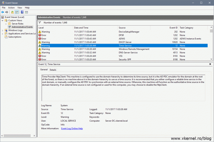This screenshot has height=142, width=214.
Task: Select the Security-SPP source cell
Action: tap(125, 59)
